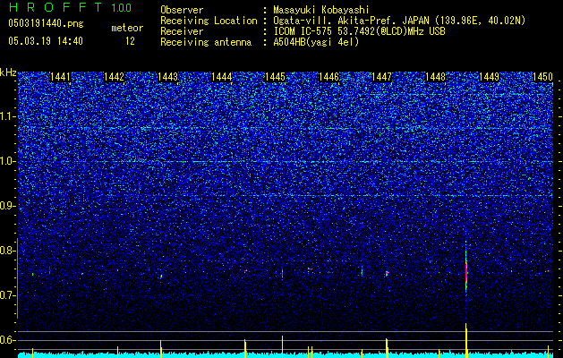Click the 1.1 frequency axis label
This screenshot has width=563, height=358.
(x=8, y=116)
